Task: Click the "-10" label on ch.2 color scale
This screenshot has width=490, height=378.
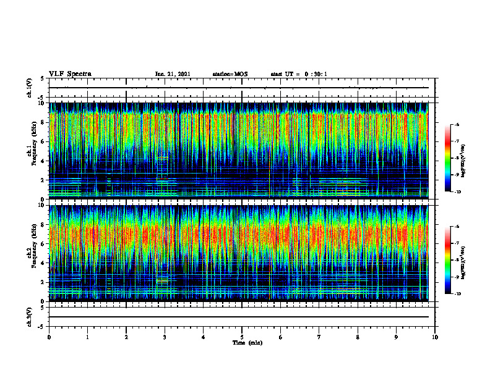Action: tap(457, 294)
